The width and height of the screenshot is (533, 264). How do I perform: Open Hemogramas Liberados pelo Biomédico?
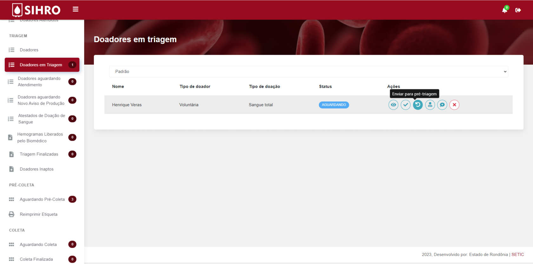click(x=42, y=138)
